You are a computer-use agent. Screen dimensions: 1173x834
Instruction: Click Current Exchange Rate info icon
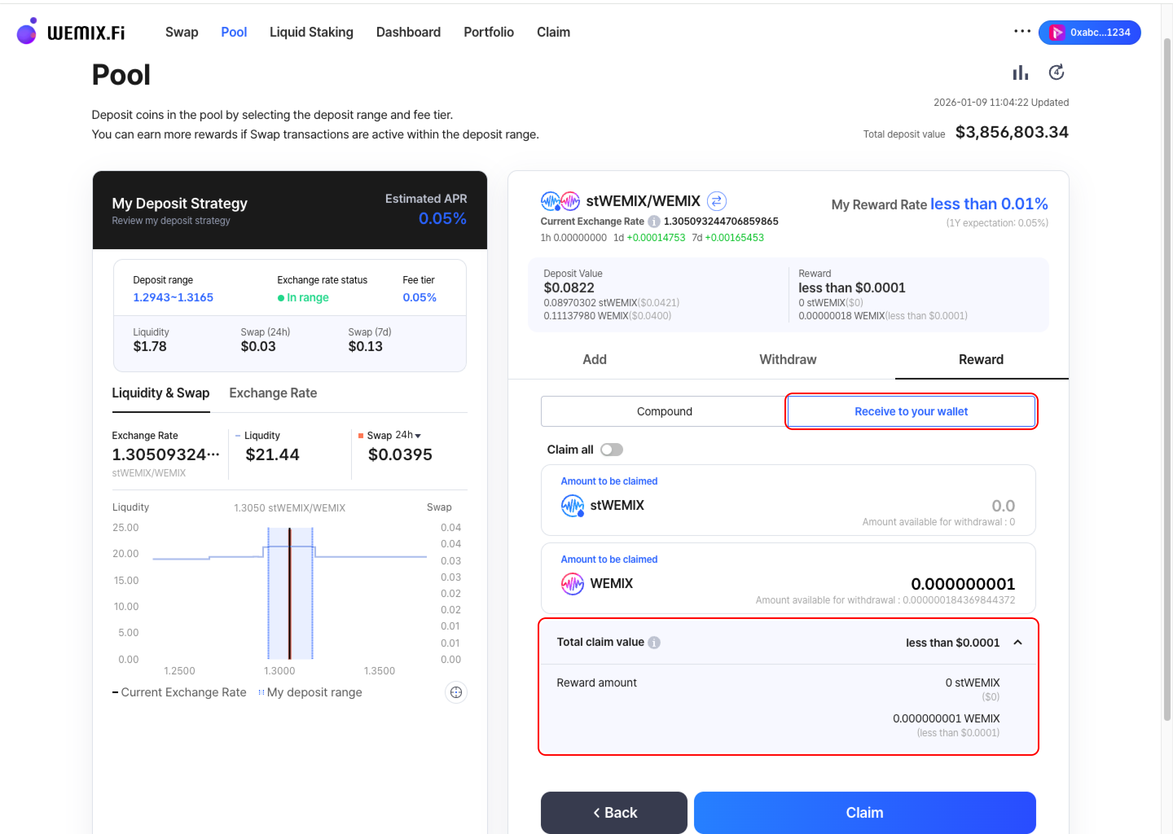click(x=653, y=222)
